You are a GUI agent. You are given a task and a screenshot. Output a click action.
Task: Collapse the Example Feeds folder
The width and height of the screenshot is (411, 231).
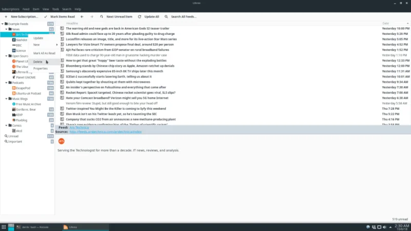point(3,24)
